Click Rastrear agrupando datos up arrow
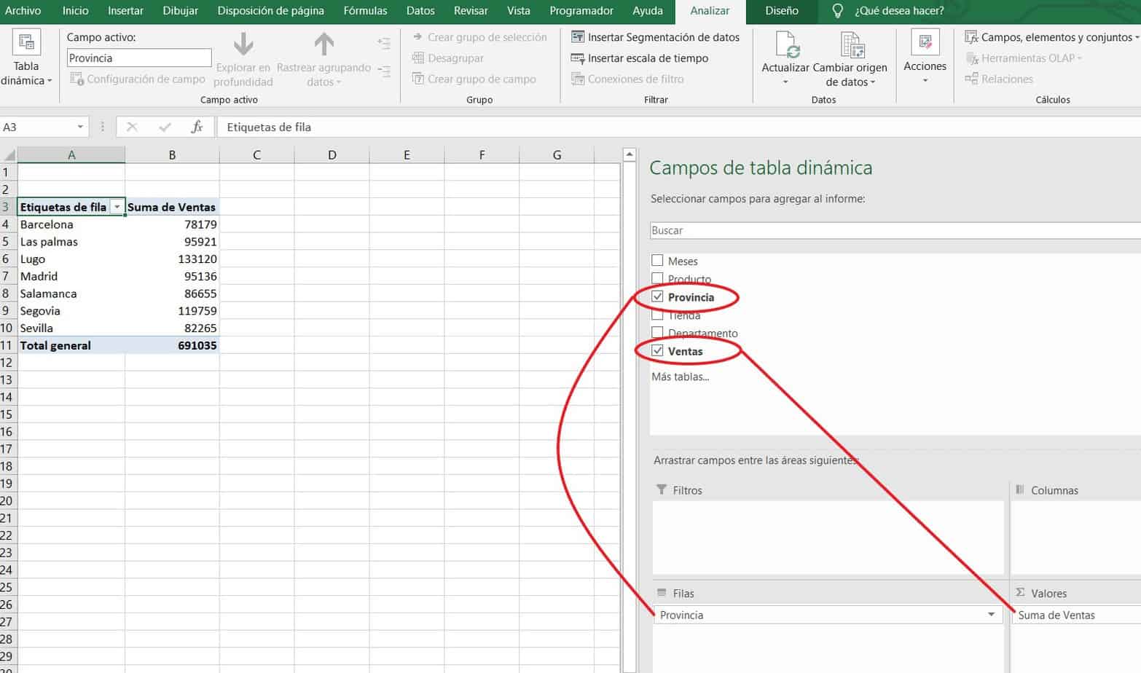Viewport: 1141px width, 673px height. click(324, 44)
